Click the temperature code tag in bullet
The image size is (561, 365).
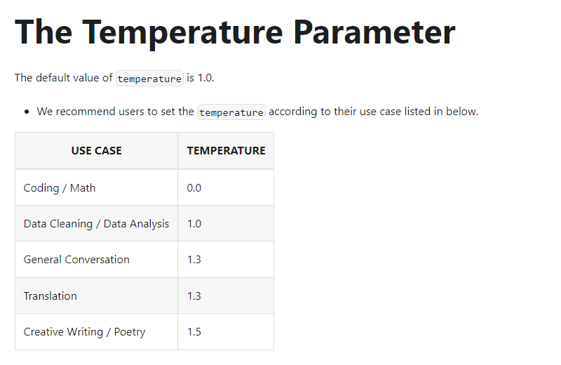coord(231,112)
